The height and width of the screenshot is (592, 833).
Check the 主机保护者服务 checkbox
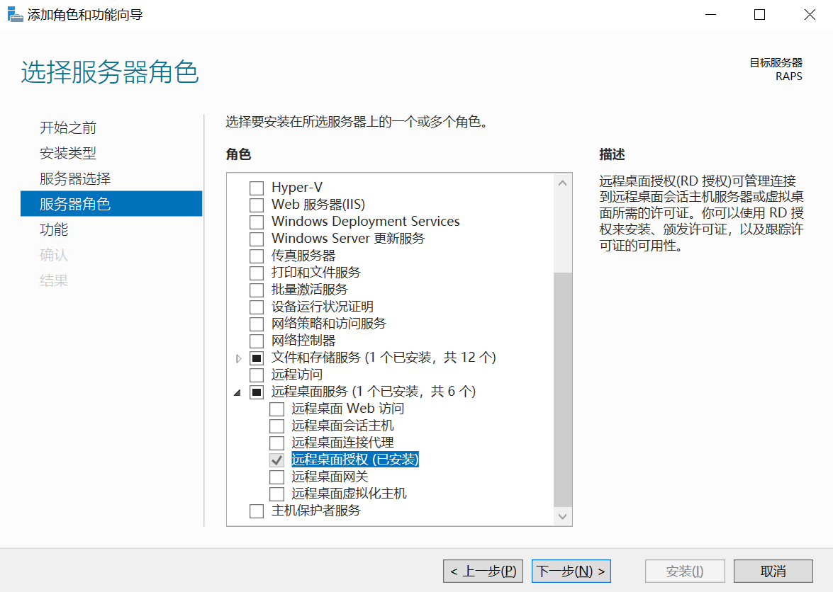pos(257,511)
